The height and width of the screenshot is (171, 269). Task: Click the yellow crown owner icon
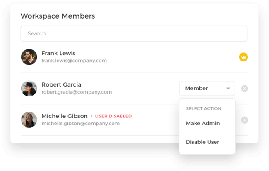(x=243, y=57)
